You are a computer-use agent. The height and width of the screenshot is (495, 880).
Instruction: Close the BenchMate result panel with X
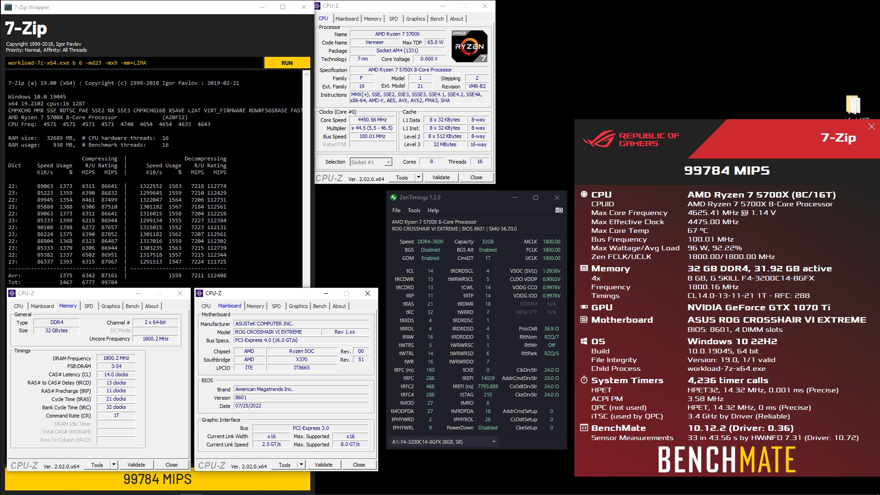872,126
